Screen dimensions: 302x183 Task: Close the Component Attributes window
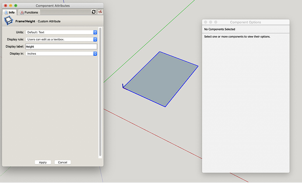[x=6, y=6]
